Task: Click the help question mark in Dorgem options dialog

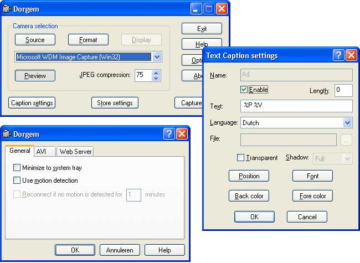Action: pos(169,133)
